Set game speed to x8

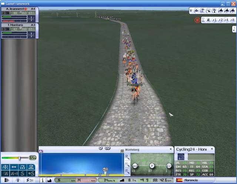232,20
